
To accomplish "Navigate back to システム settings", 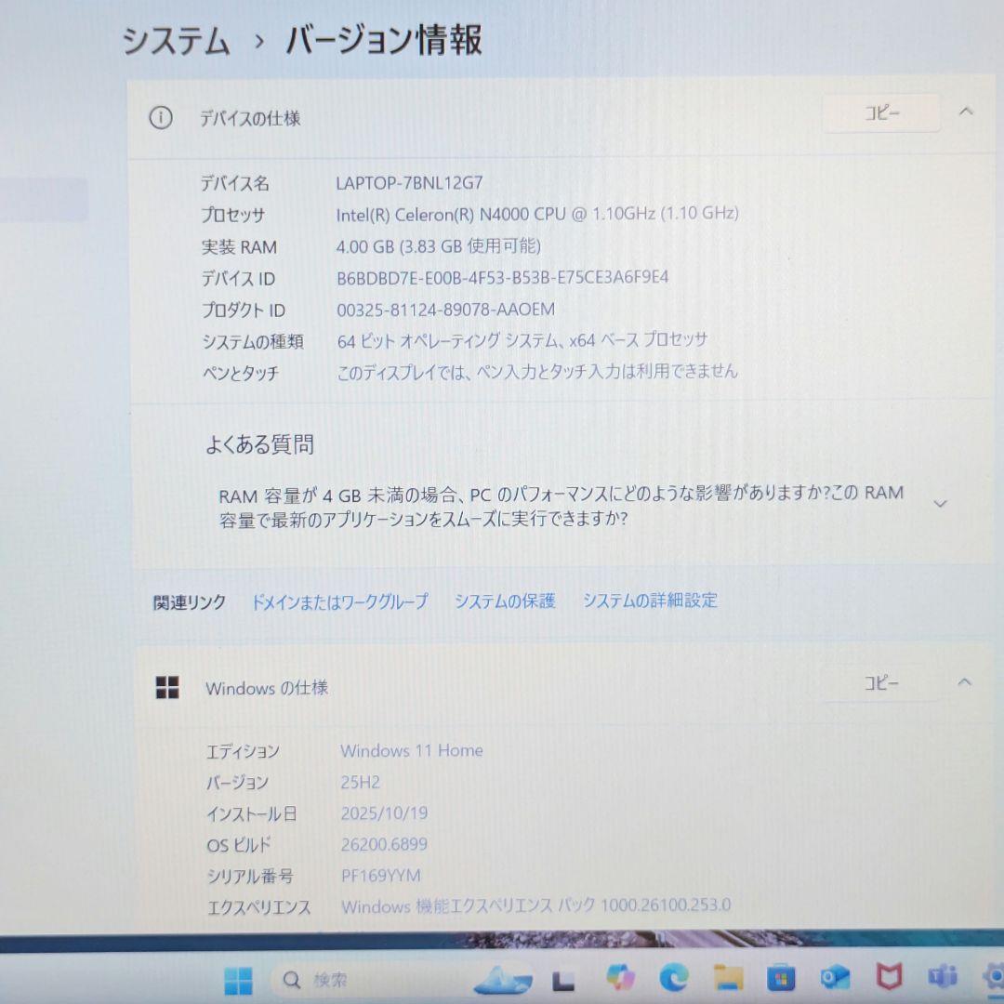I will pos(177,41).
